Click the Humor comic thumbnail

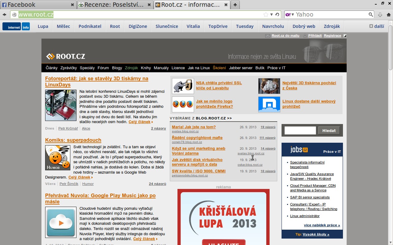58,158
